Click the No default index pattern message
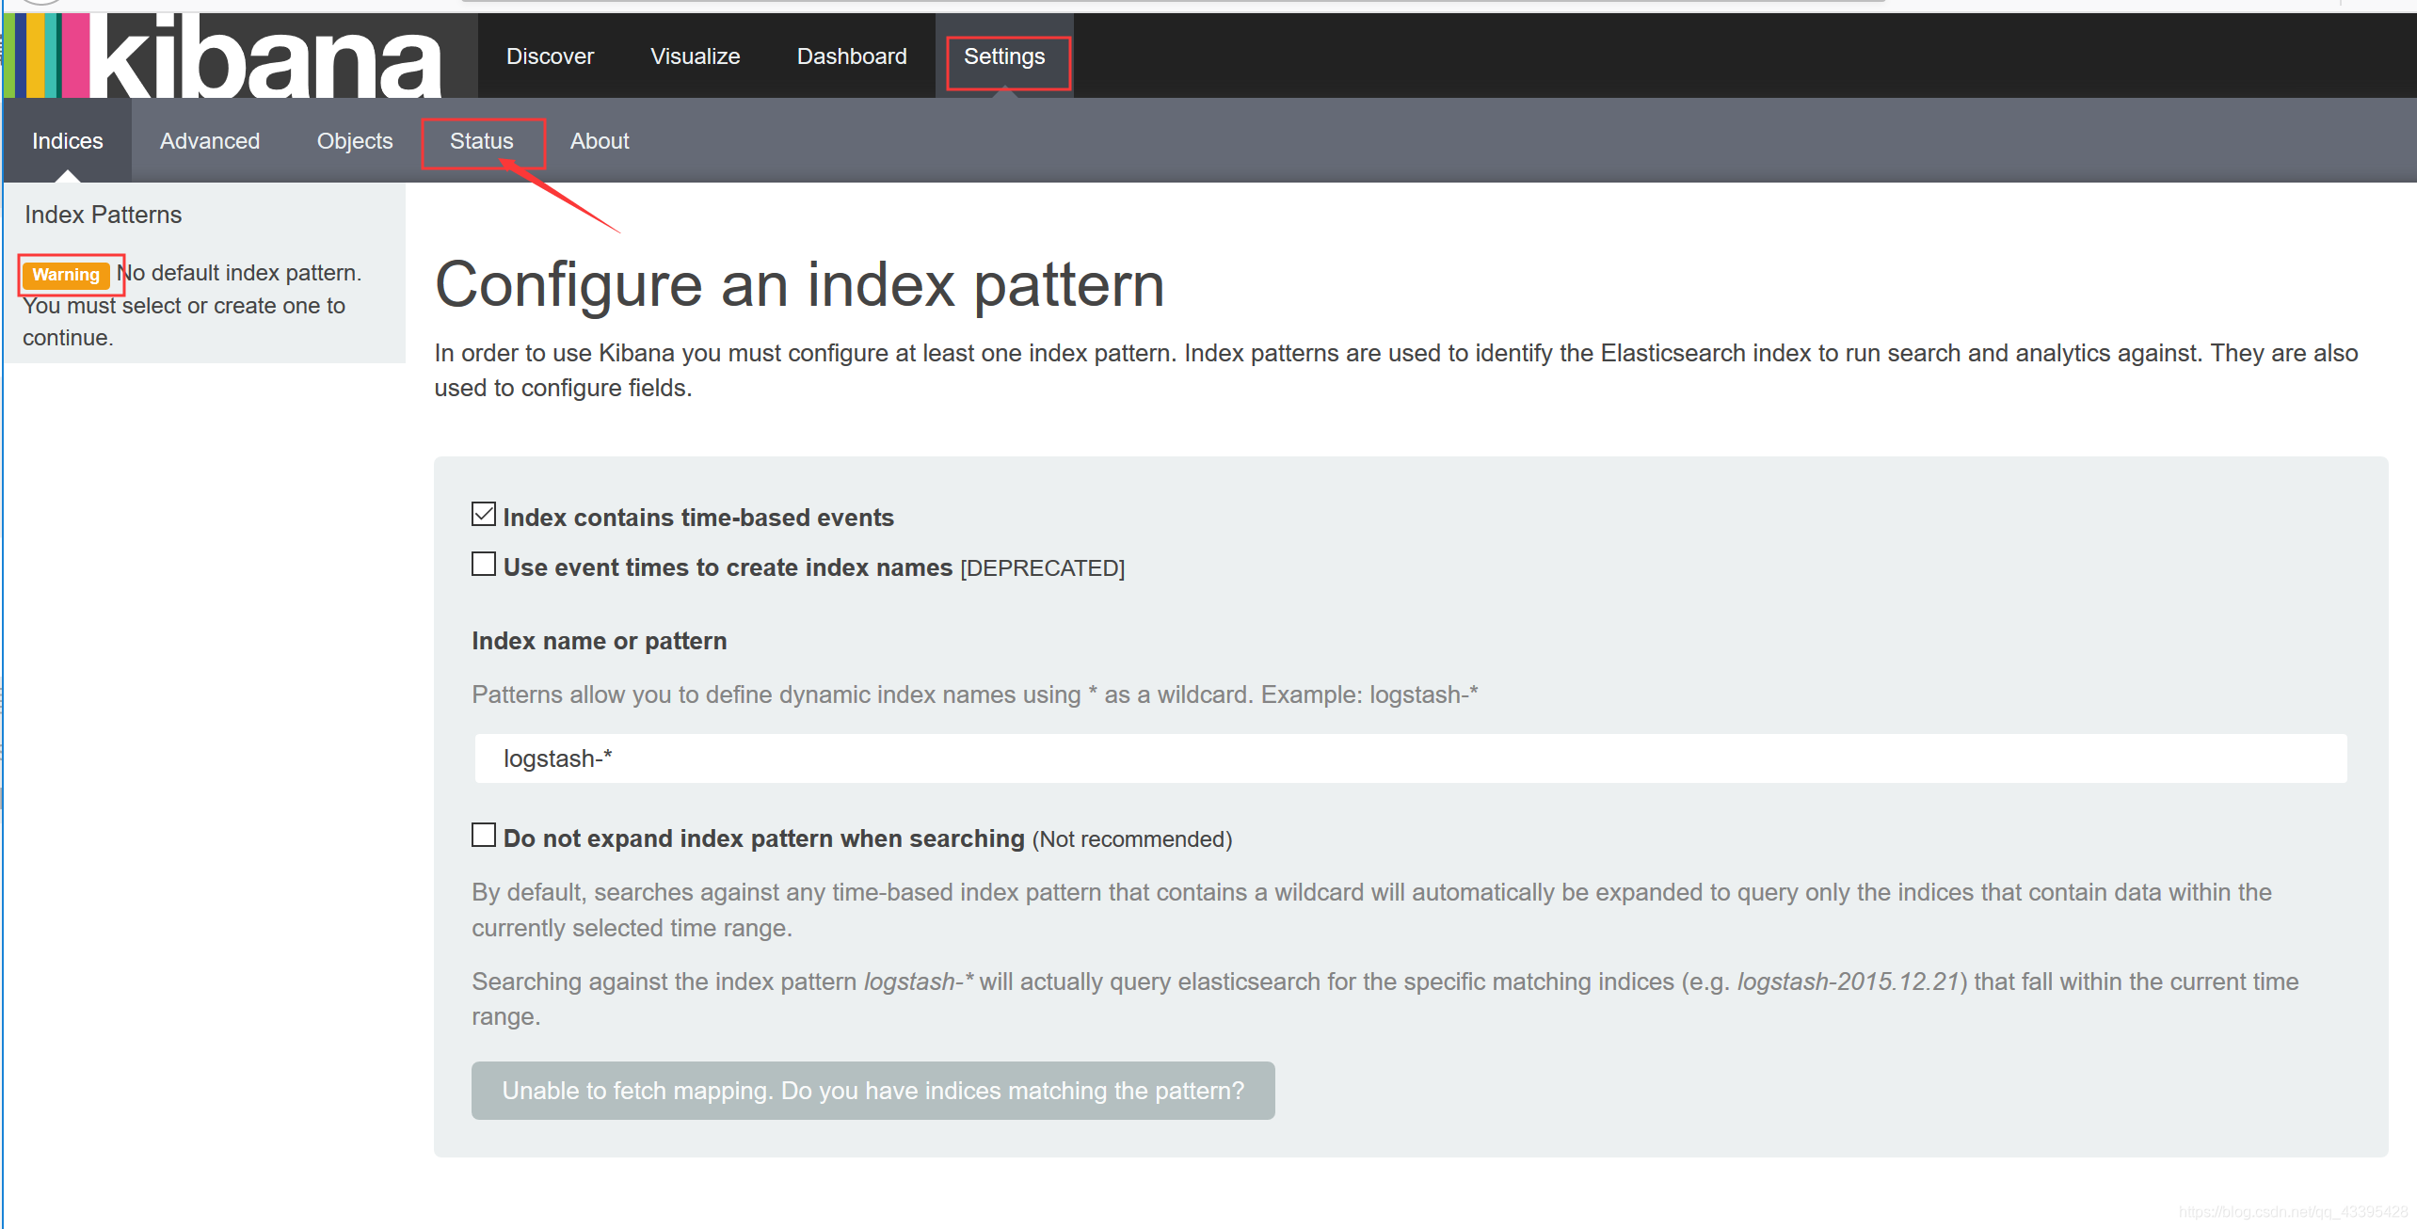2417x1229 pixels. tap(192, 305)
